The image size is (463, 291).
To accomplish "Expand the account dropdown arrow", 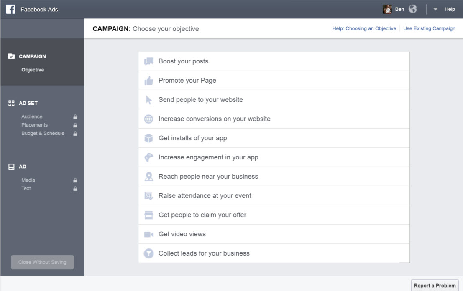I will [x=435, y=10].
